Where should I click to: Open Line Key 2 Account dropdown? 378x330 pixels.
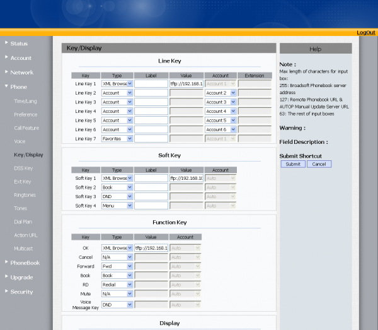(220, 93)
